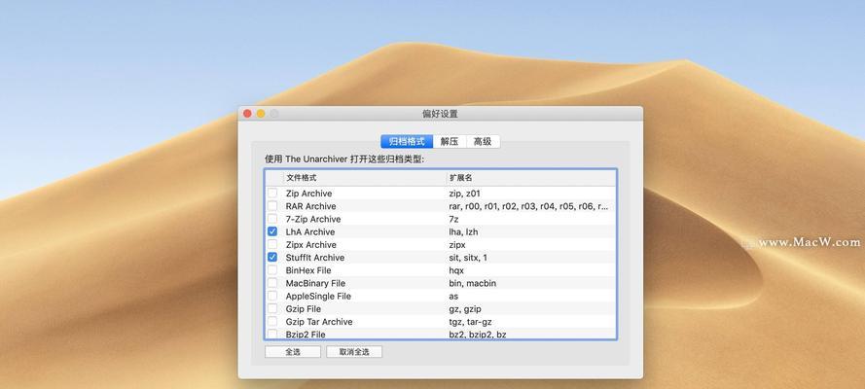Tick the Zipx Archive checkbox
865x389 pixels.
[272, 245]
